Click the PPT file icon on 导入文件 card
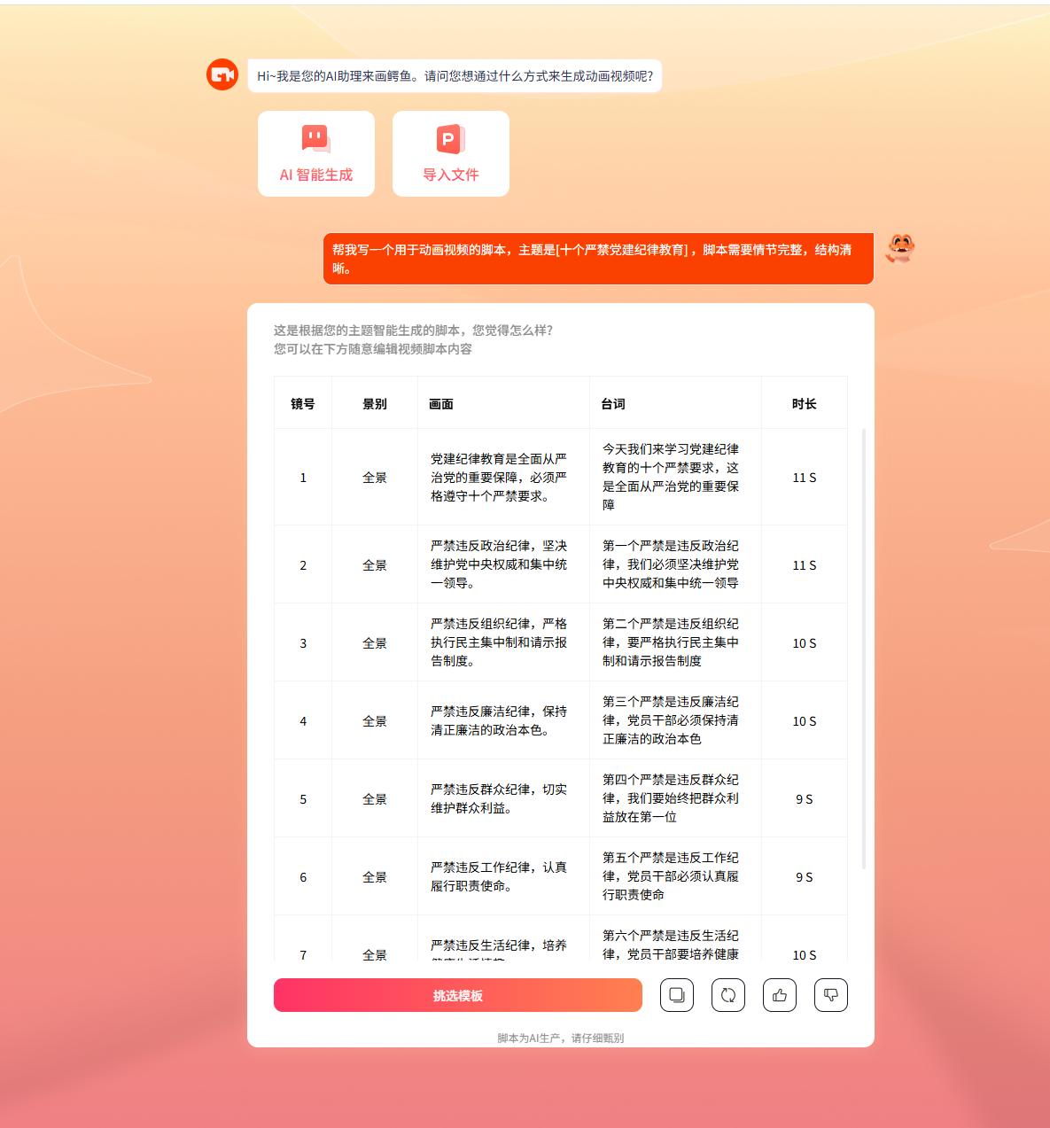The image size is (1050, 1128). (450, 138)
